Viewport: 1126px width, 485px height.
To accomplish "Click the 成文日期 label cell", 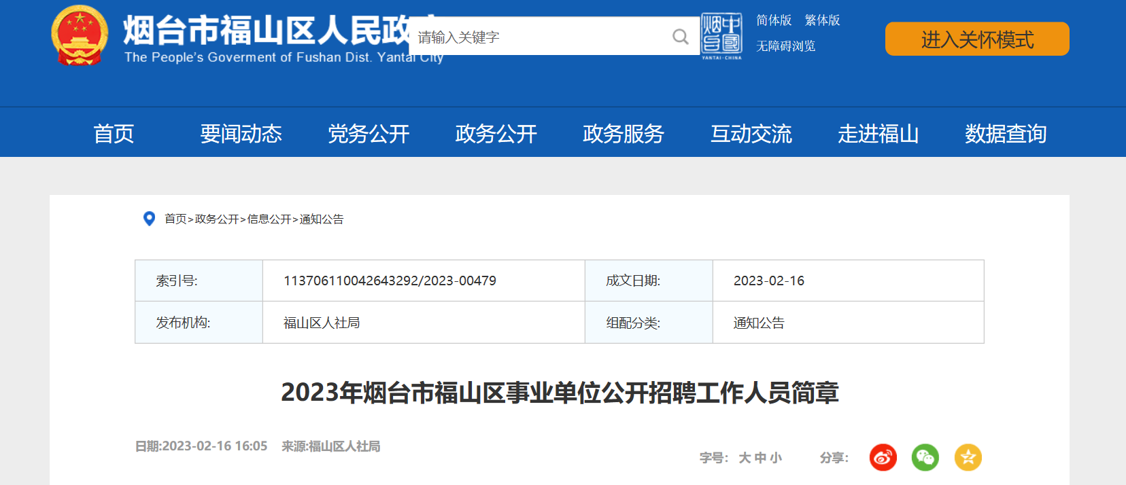I will pos(649,281).
